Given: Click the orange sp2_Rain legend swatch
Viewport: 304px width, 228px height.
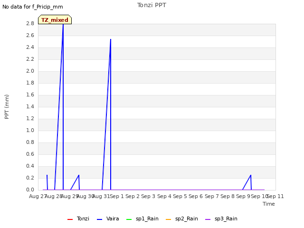Looking at the screenshot, I should coord(169,219).
